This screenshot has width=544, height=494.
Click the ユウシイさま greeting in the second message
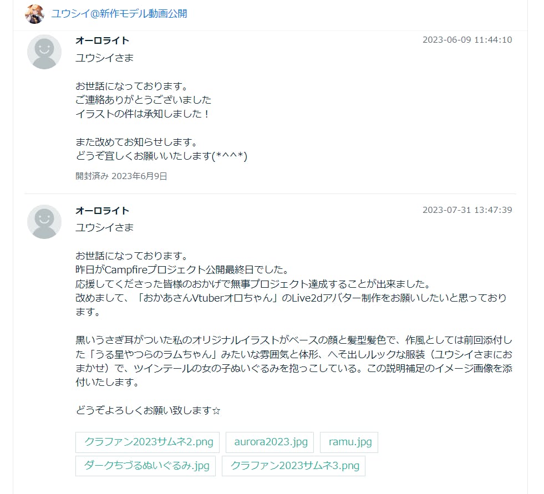(104, 227)
